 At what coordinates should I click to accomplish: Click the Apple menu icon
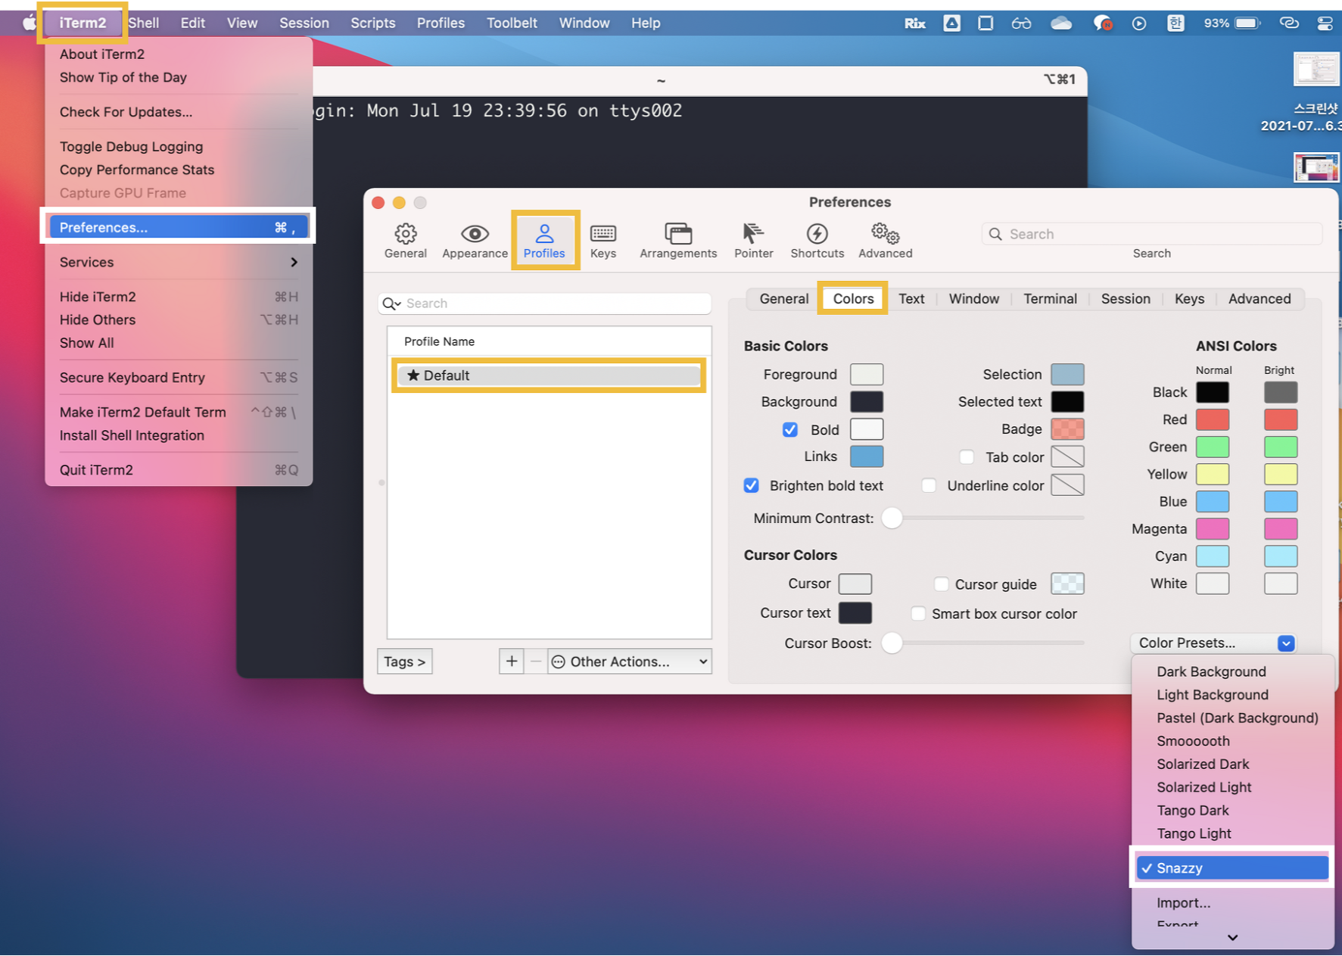tap(29, 23)
